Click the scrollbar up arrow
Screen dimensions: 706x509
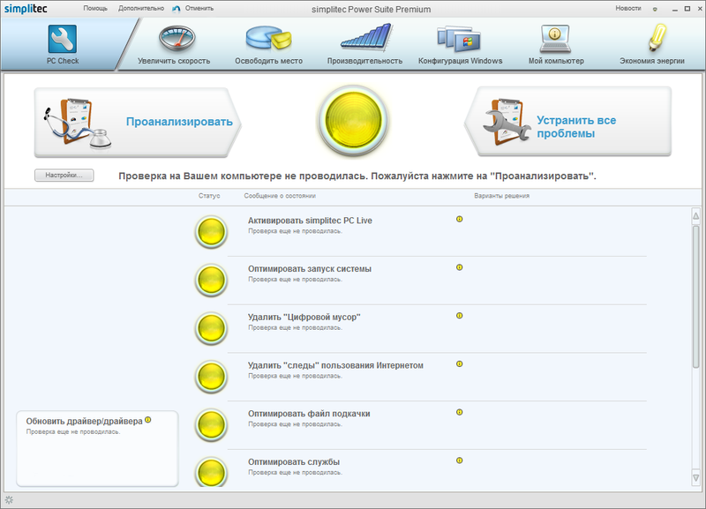click(695, 216)
